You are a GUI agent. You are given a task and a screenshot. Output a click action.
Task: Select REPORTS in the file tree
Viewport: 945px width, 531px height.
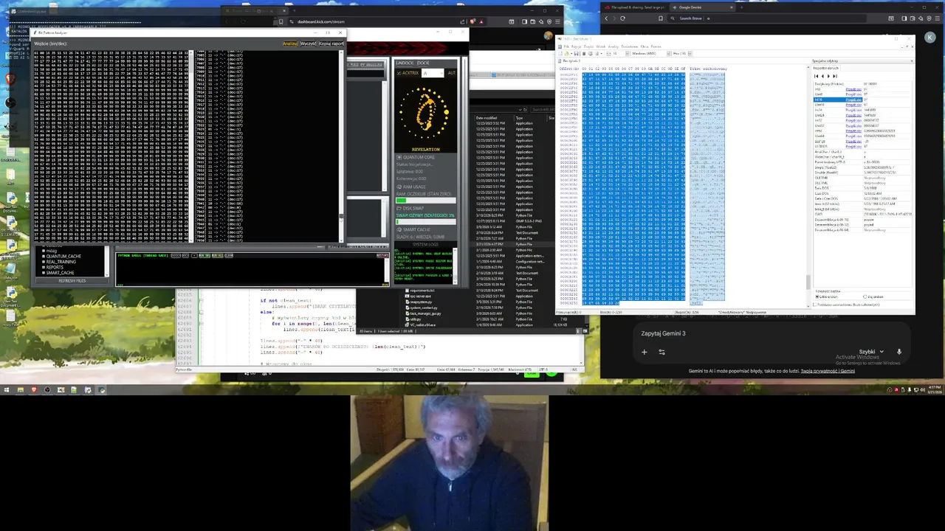click(x=55, y=267)
